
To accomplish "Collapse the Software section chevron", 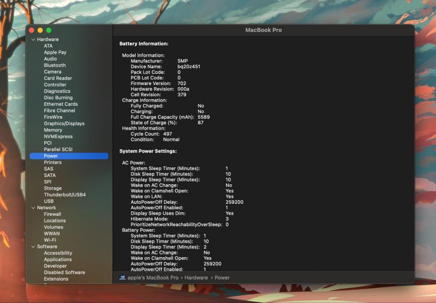I will coord(33,246).
